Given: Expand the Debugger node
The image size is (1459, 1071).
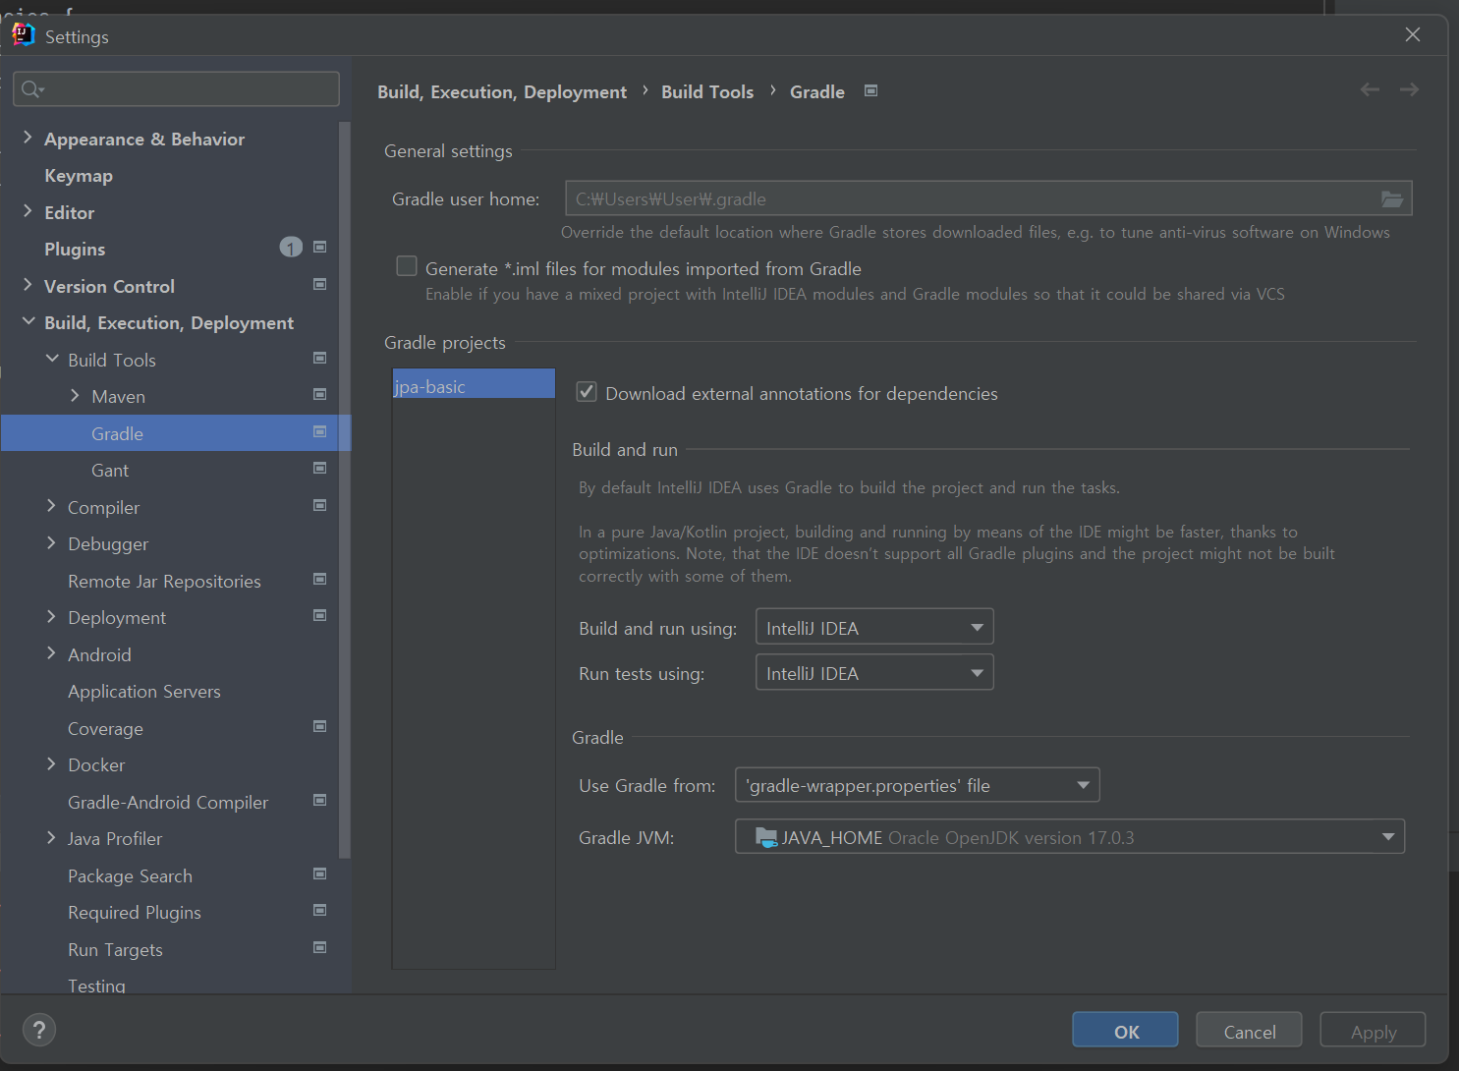Looking at the screenshot, I should 51,542.
